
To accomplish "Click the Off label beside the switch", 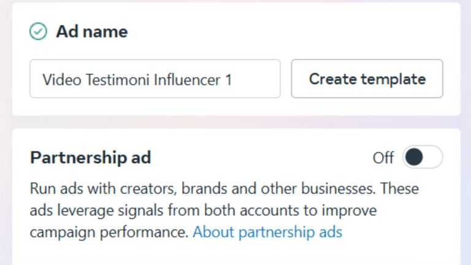I will point(383,158).
